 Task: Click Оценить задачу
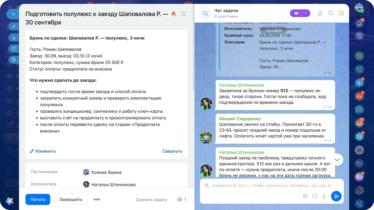pyautogui.click(x=151, y=199)
